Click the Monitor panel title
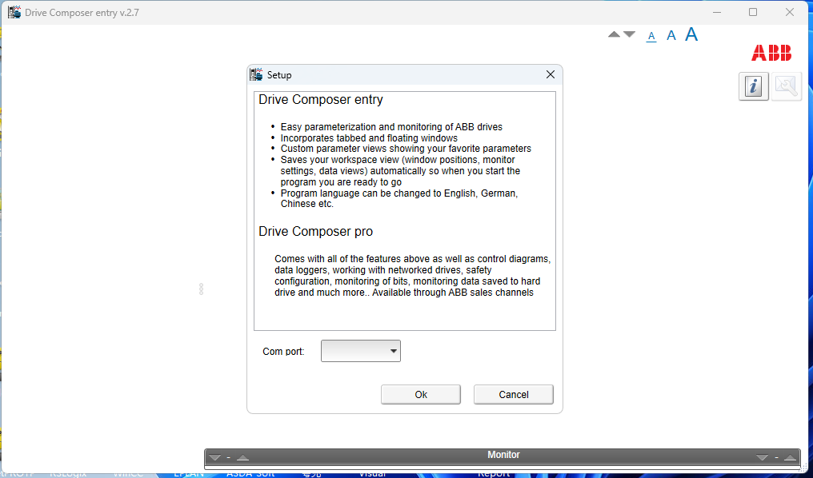 tap(503, 455)
